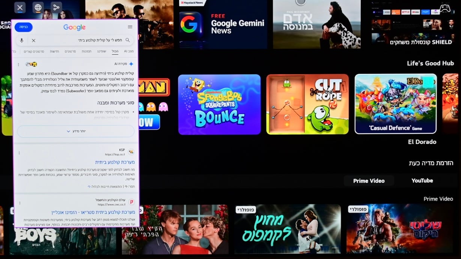Open the סרטונים קצרים short videos tab

[x=34, y=51]
